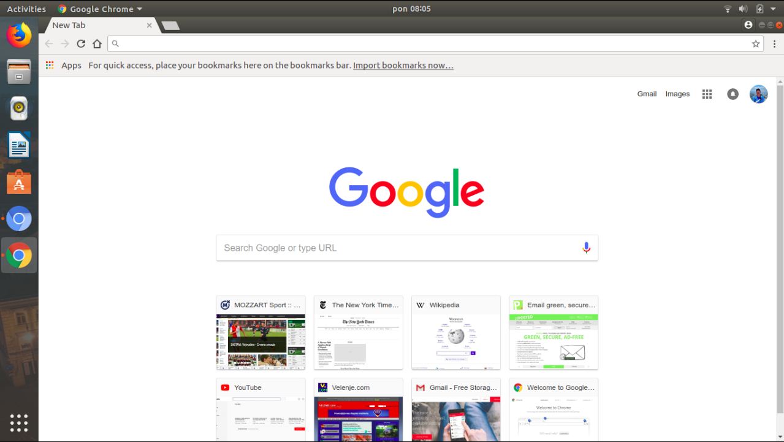Open the Files manager in the dock
784x442 pixels.
pyautogui.click(x=19, y=71)
